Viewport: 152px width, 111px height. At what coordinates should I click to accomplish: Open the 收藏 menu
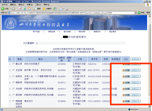(30, 5)
